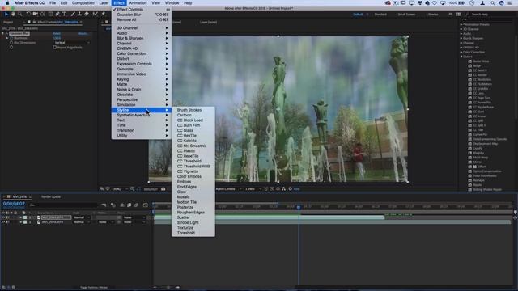Select the Zoom magnifier tool
This screenshot has width=518, height=291.
[x=20, y=15]
